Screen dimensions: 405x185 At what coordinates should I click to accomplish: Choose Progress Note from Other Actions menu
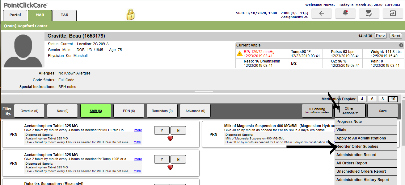[x=365, y=122]
